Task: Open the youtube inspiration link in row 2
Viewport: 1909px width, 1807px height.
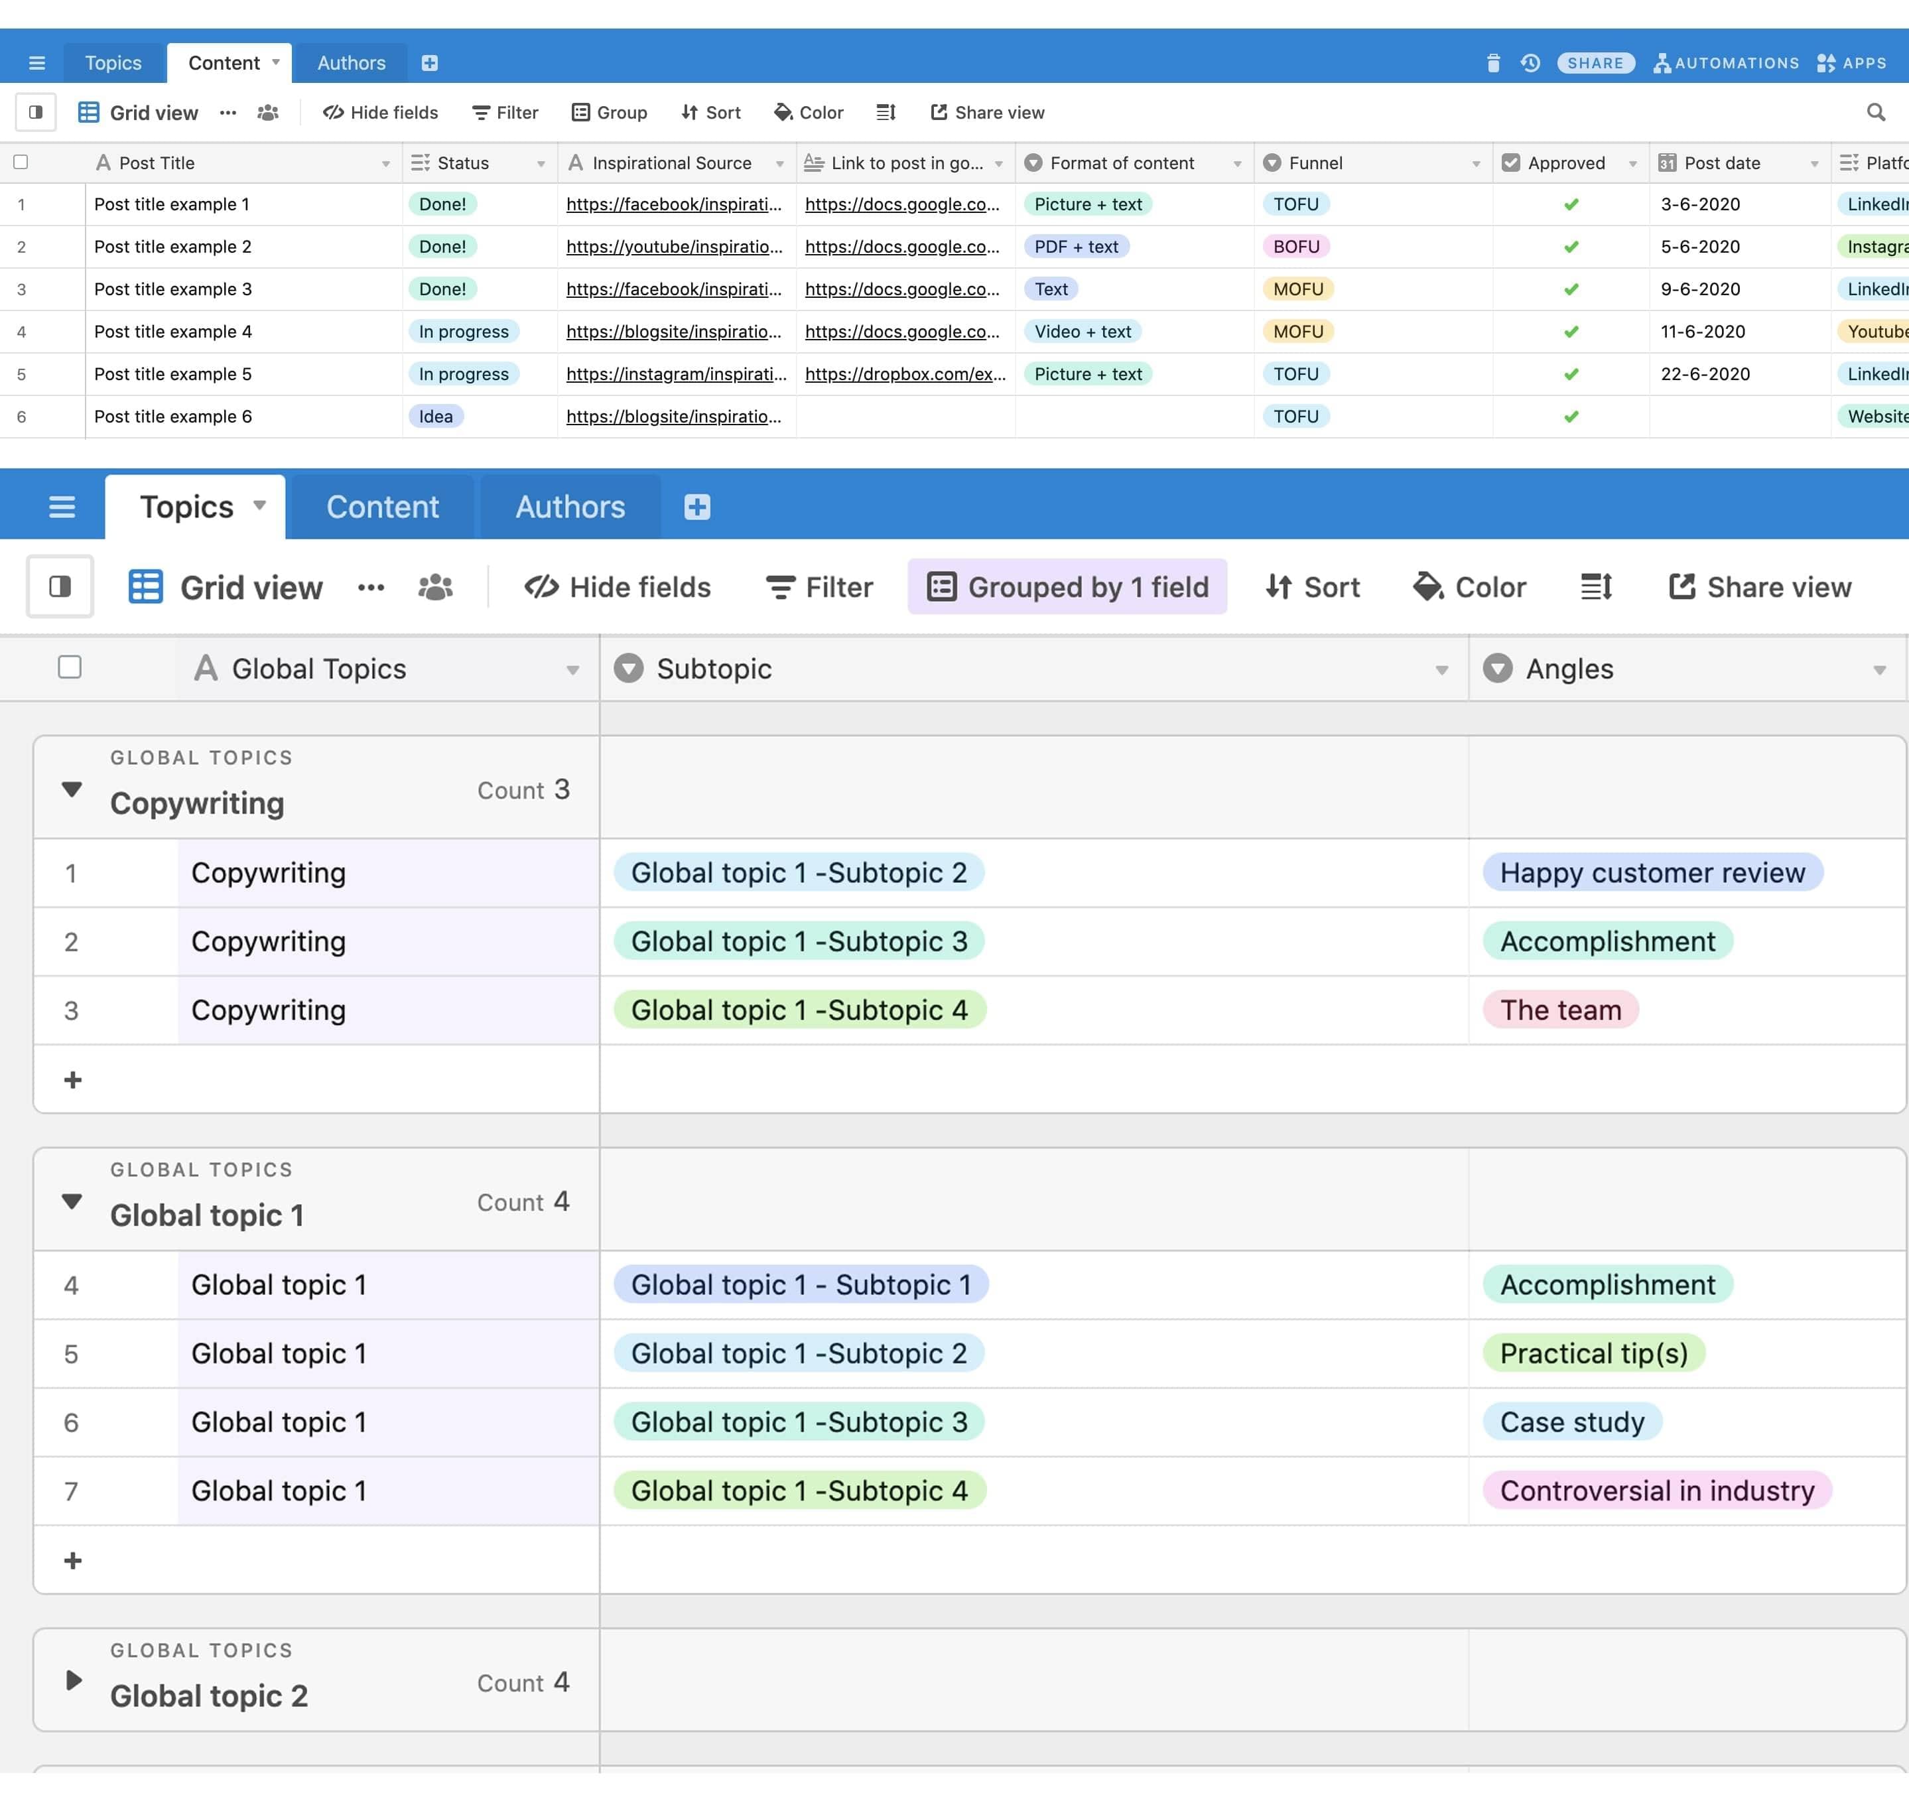Action: [674, 247]
